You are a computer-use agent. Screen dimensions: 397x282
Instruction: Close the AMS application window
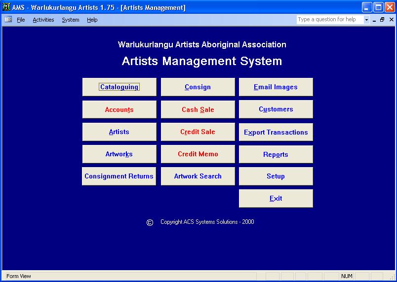pyautogui.click(x=390, y=7)
